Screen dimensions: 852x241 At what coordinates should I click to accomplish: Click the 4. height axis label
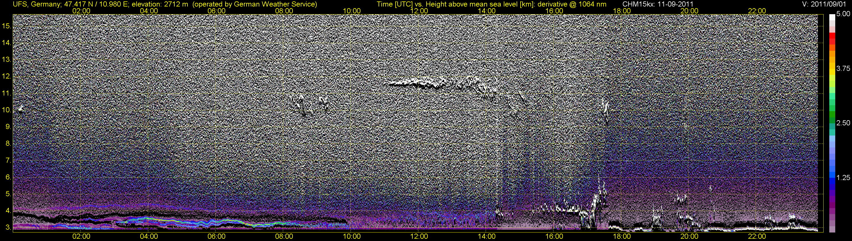click(8, 211)
